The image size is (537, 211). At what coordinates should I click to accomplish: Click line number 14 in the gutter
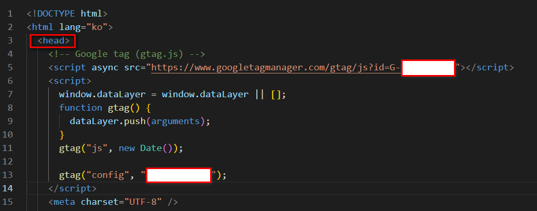(8, 188)
